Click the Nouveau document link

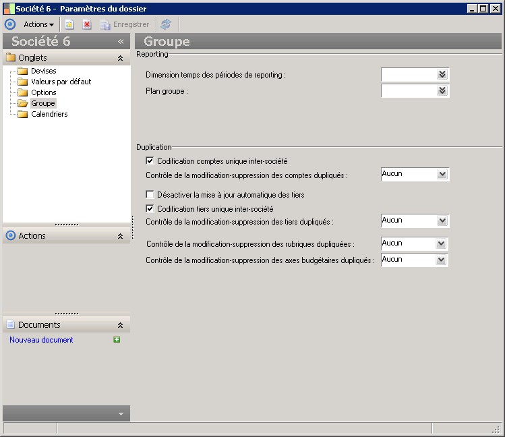point(41,340)
